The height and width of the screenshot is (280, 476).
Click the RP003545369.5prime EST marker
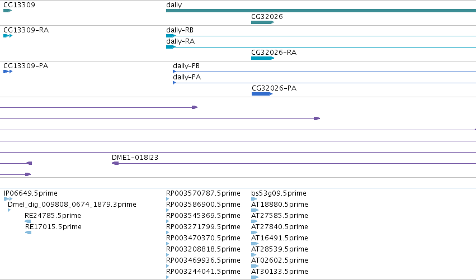168,221
